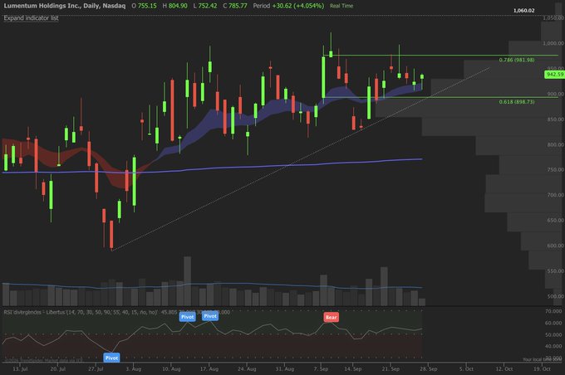This screenshot has height=375, width=565.
Task: Click the 24. Aug date label
Action: pyautogui.click(x=248, y=369)
